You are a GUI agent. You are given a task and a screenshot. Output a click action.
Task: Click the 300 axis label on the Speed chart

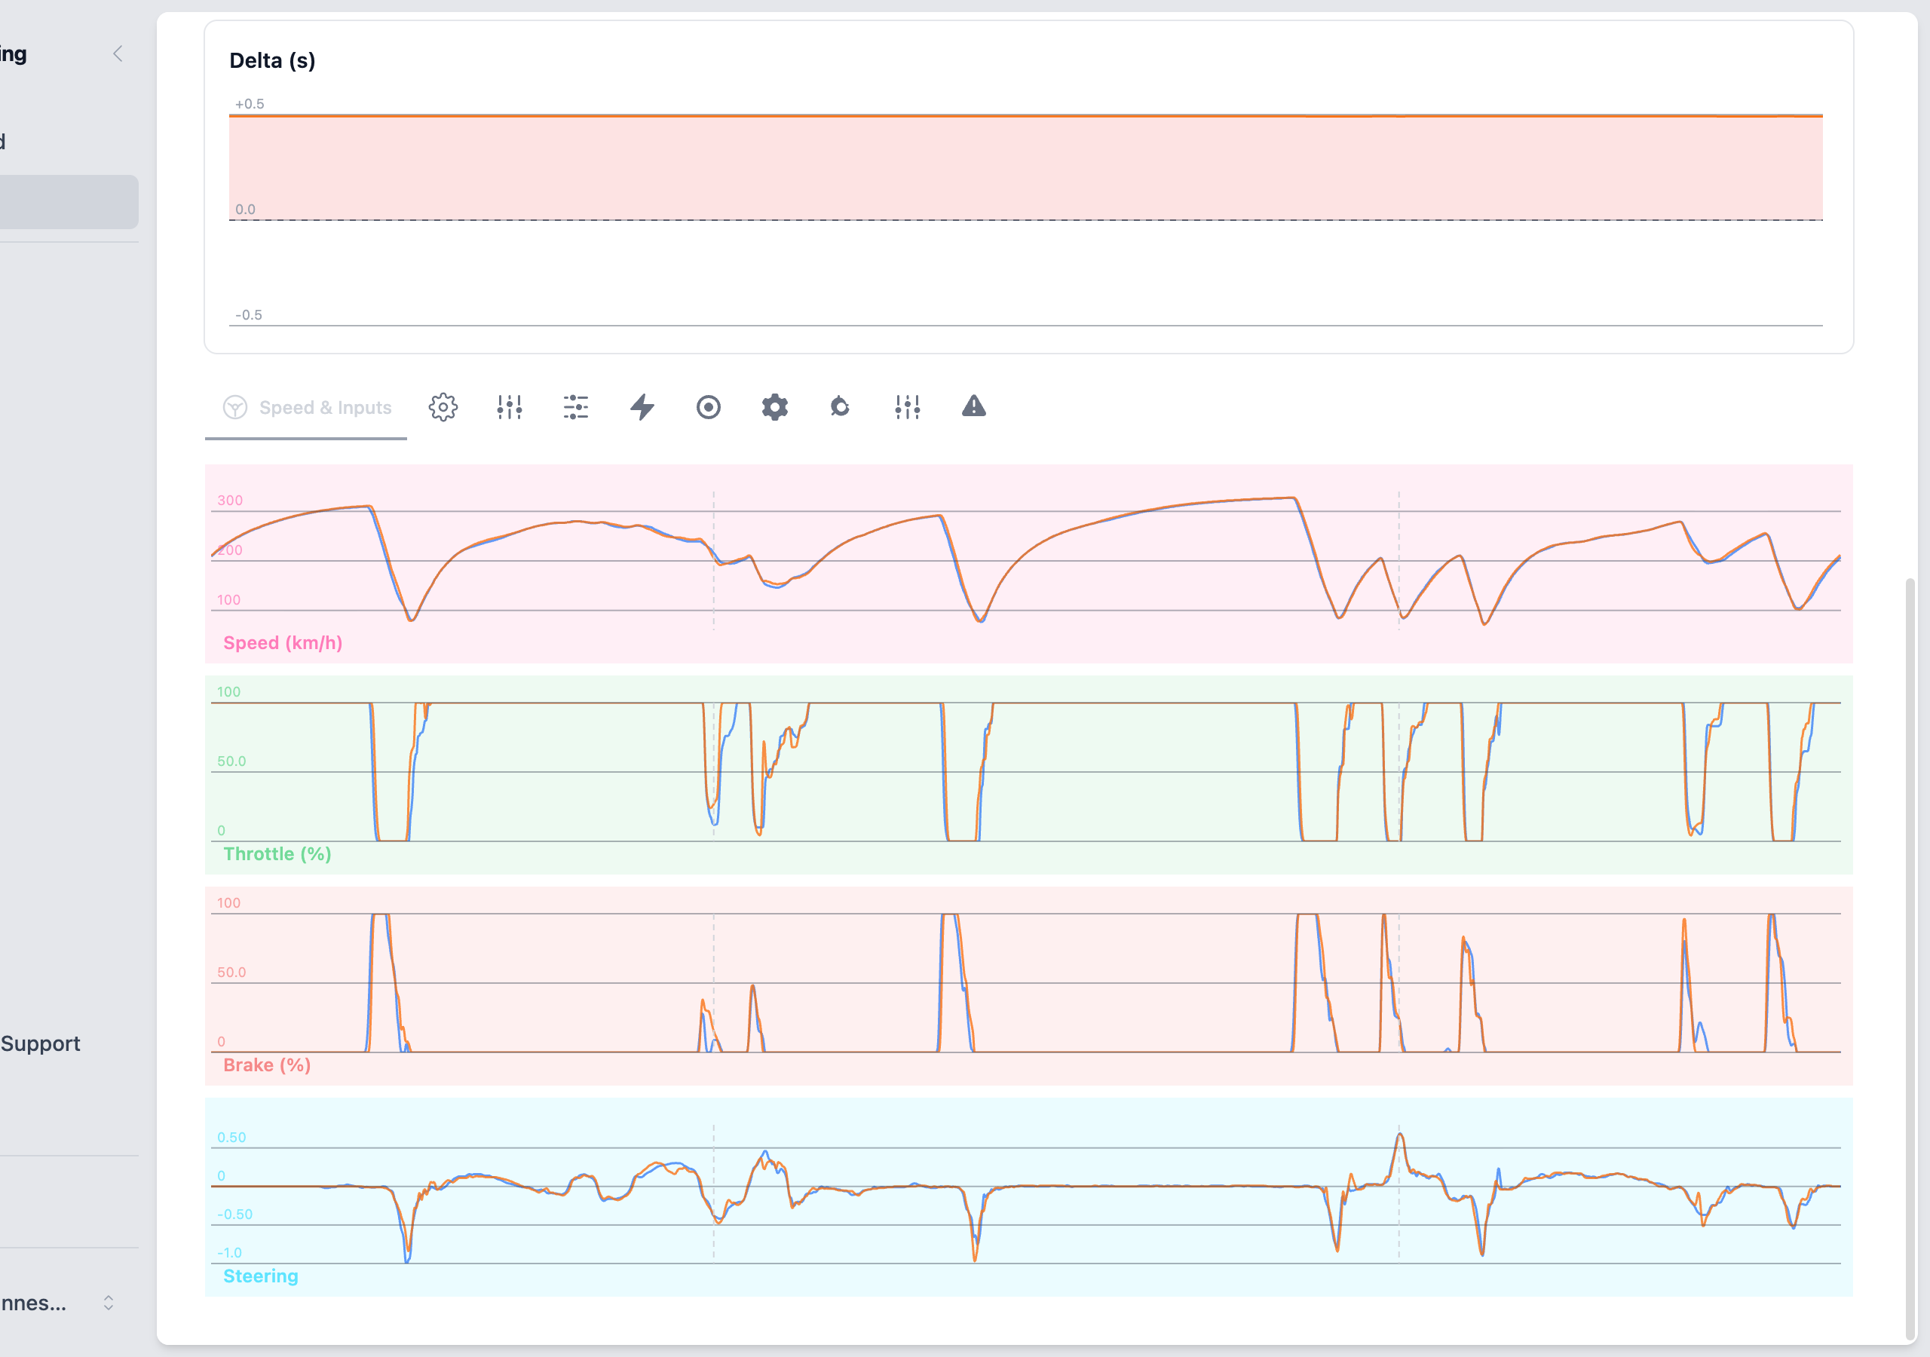229,501
